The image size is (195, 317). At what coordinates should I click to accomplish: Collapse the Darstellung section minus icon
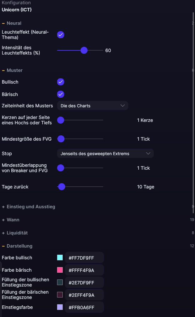click(x=3, y=246)
